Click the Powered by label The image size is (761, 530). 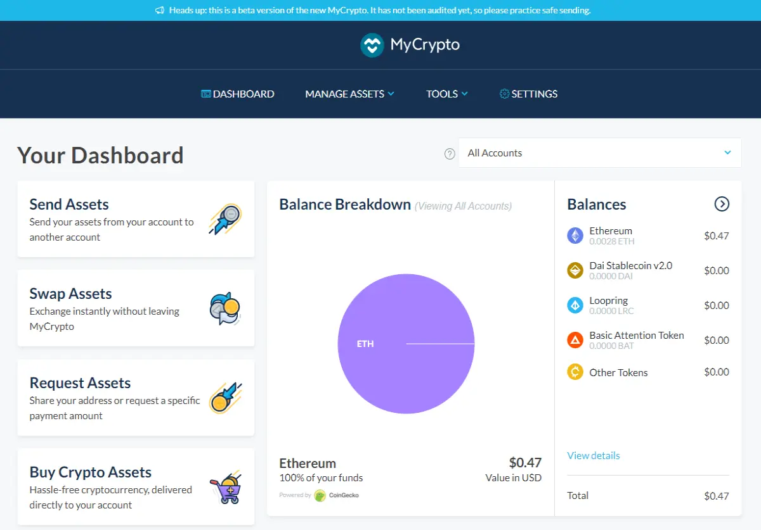click(x=295, y=495)
